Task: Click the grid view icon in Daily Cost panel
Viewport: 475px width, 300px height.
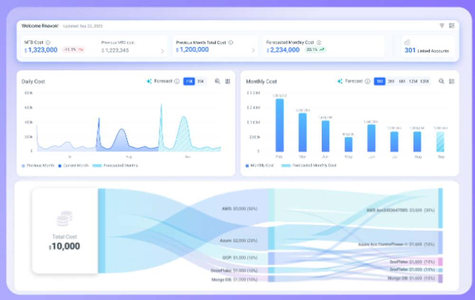Action: (228, 82)
